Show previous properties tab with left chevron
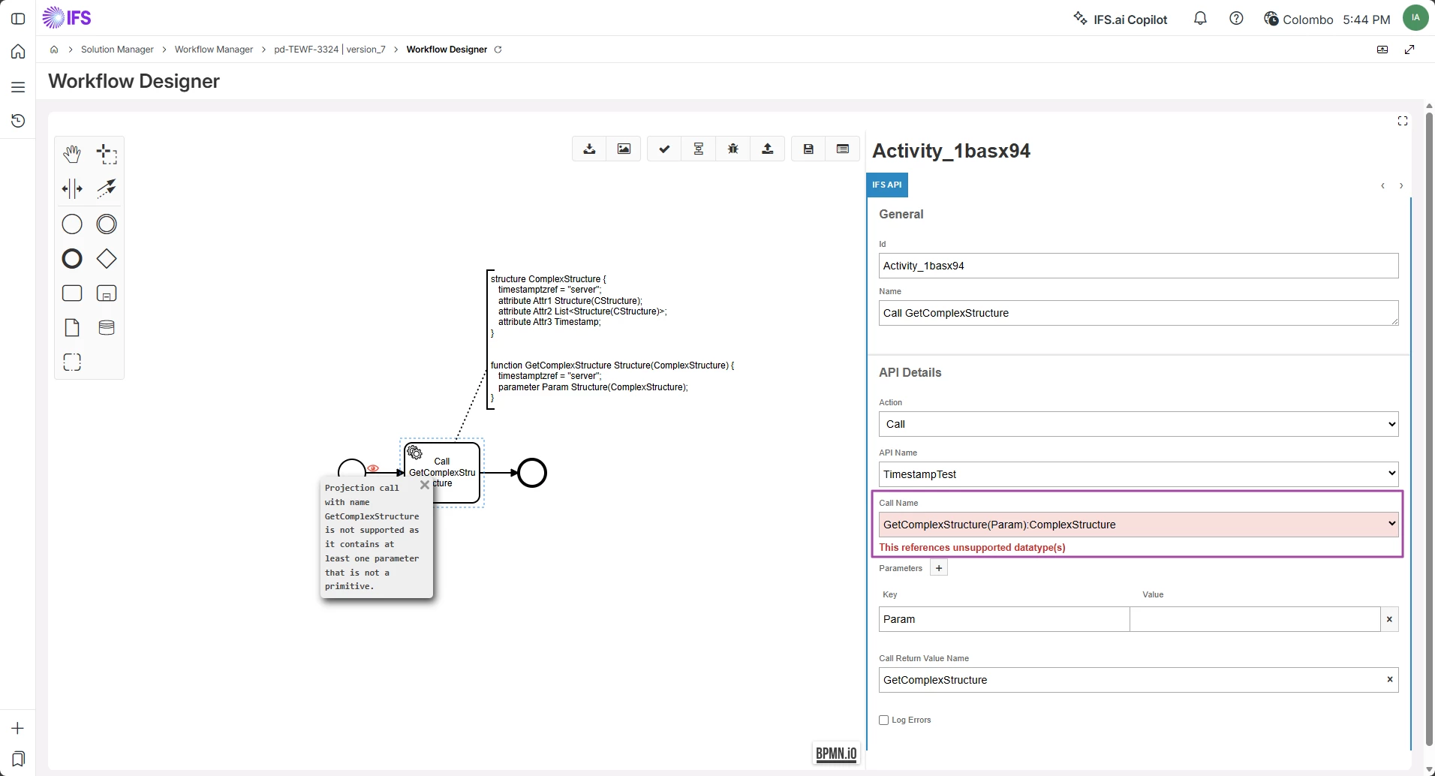The image size is (1435, 776). 1382,185
